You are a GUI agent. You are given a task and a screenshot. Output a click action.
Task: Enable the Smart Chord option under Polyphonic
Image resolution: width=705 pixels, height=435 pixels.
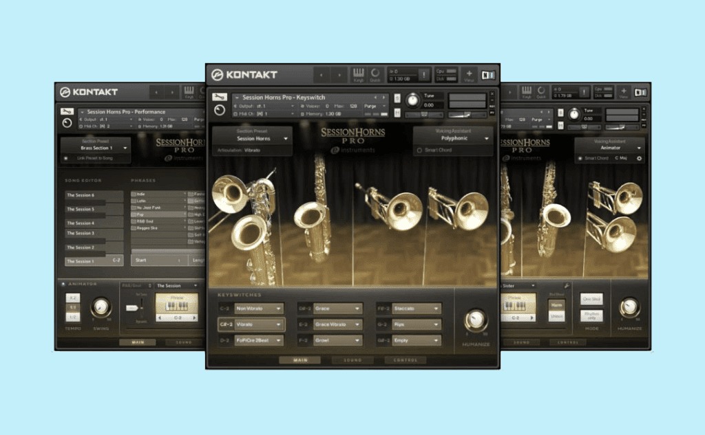[x=419, y=150]
